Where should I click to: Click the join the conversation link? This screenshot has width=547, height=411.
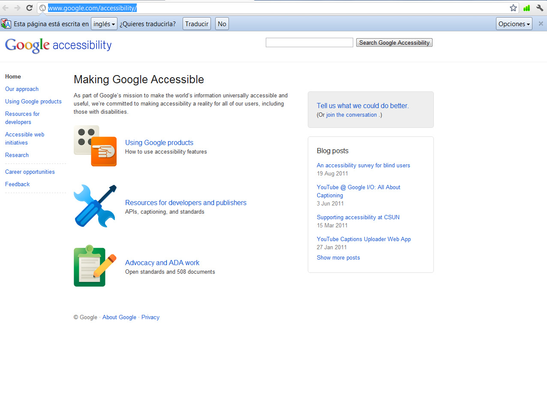[352, 115]
